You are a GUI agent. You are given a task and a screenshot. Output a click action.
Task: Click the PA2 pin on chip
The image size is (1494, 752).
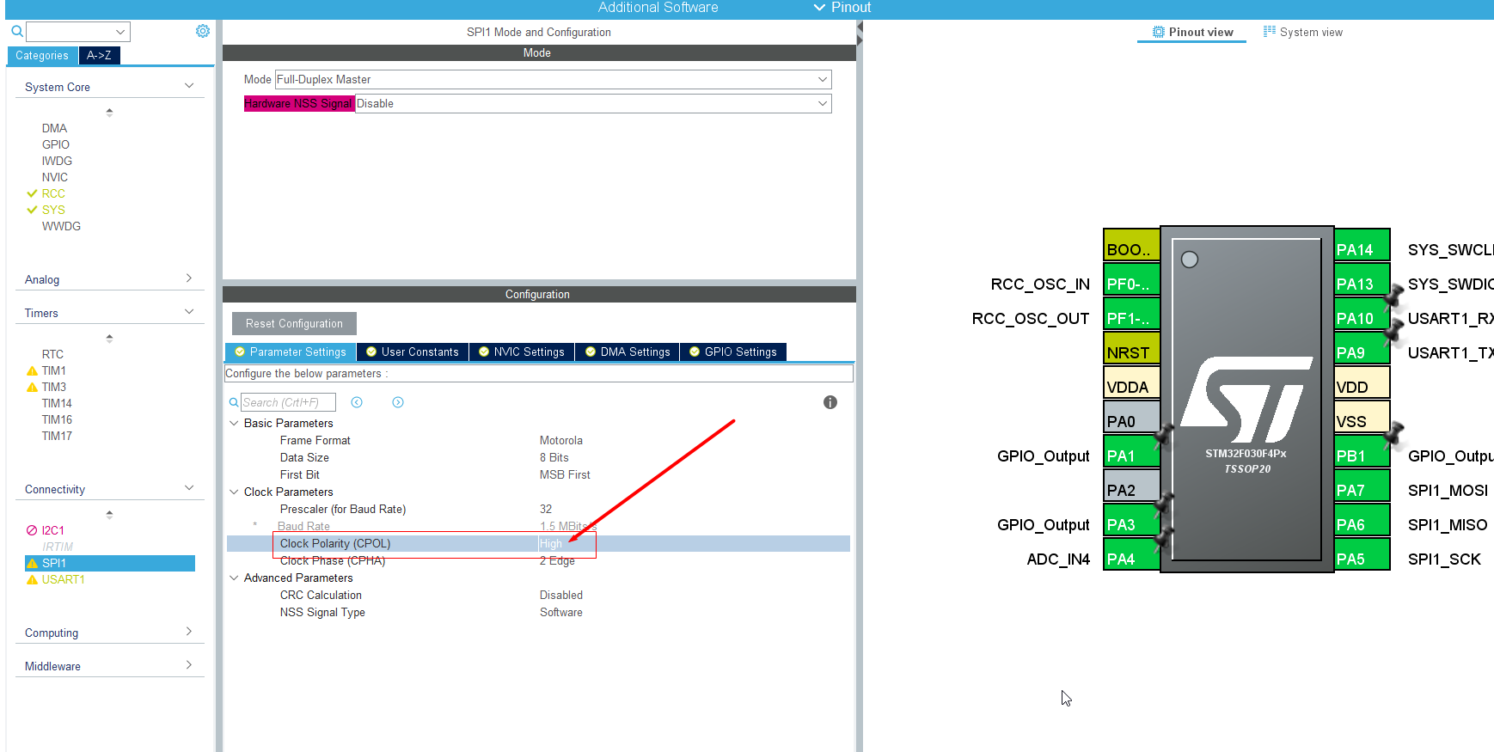1132,486
